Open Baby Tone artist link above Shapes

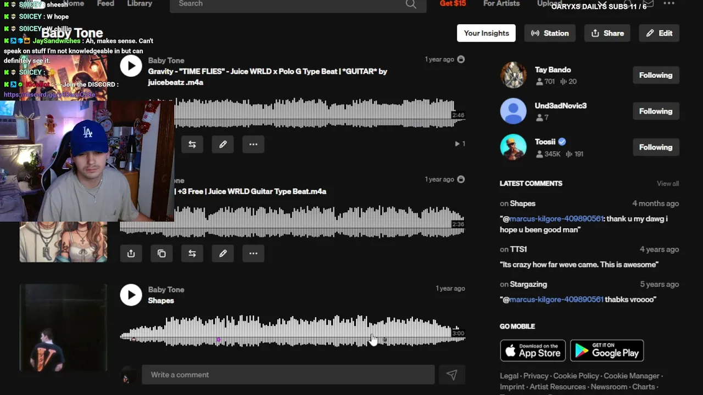(166, 290)
